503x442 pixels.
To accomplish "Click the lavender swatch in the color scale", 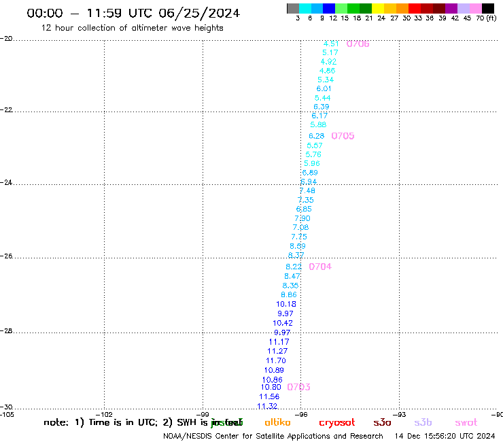I will (463, 8).
